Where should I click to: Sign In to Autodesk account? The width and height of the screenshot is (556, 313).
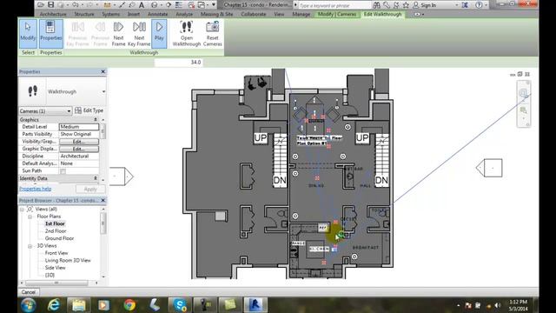[425, 5]
